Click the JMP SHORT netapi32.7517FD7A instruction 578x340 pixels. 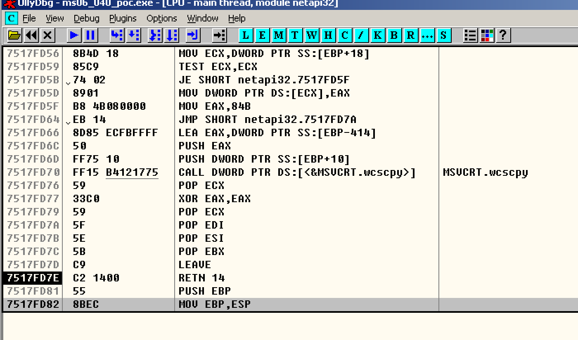(x=268, y=119)
